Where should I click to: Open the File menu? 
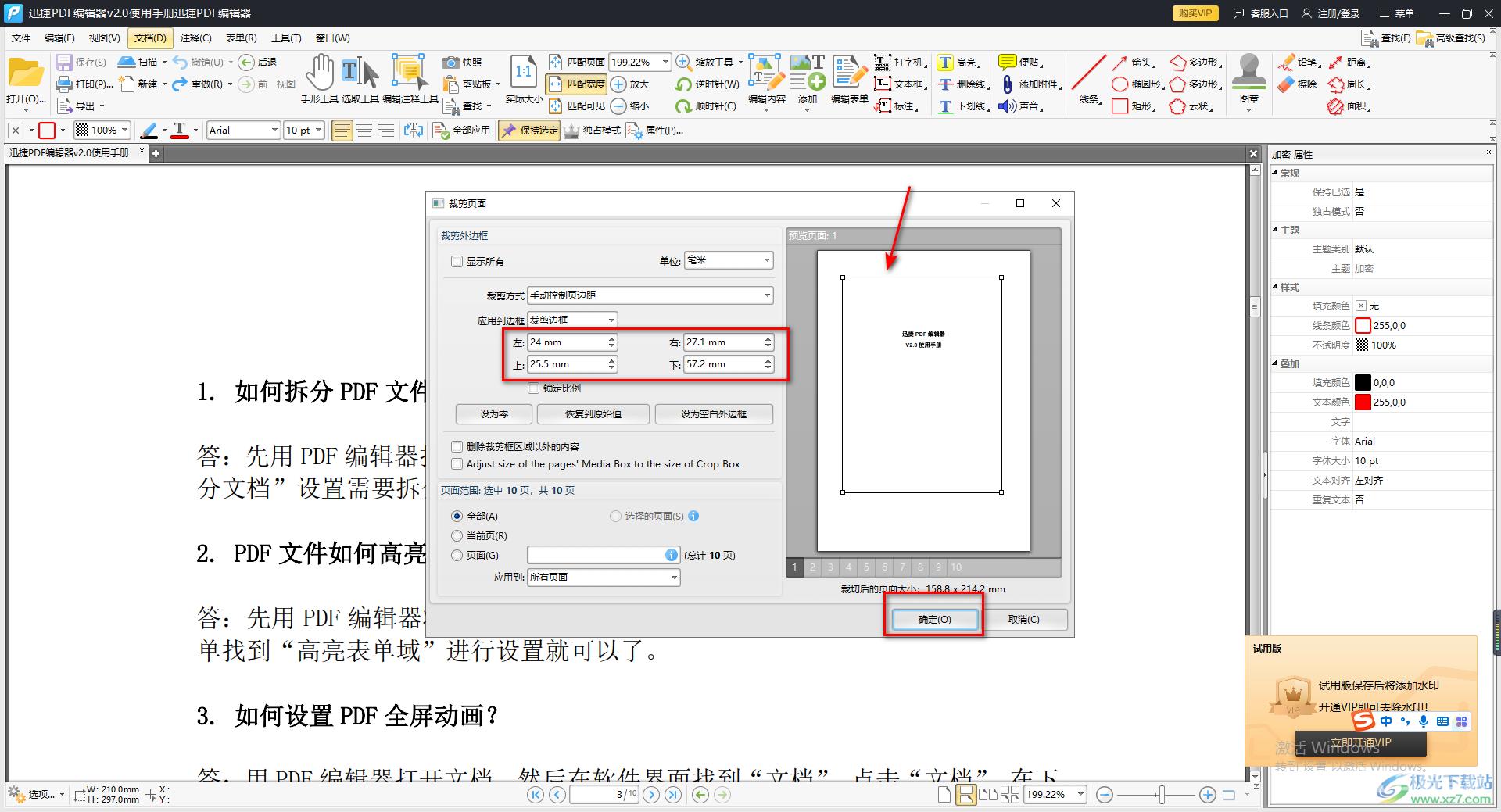(x=21, y=38)
